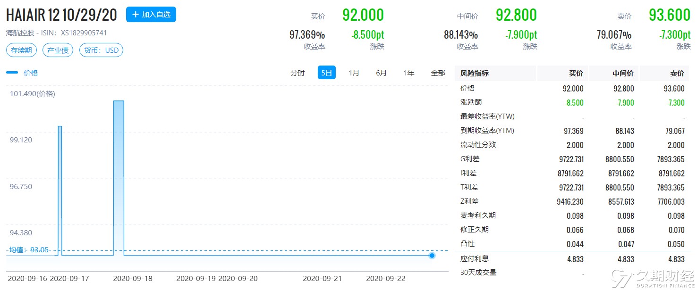Click the -8.500pt bid change value
This screenshot has width=697, height=290.
367,35
